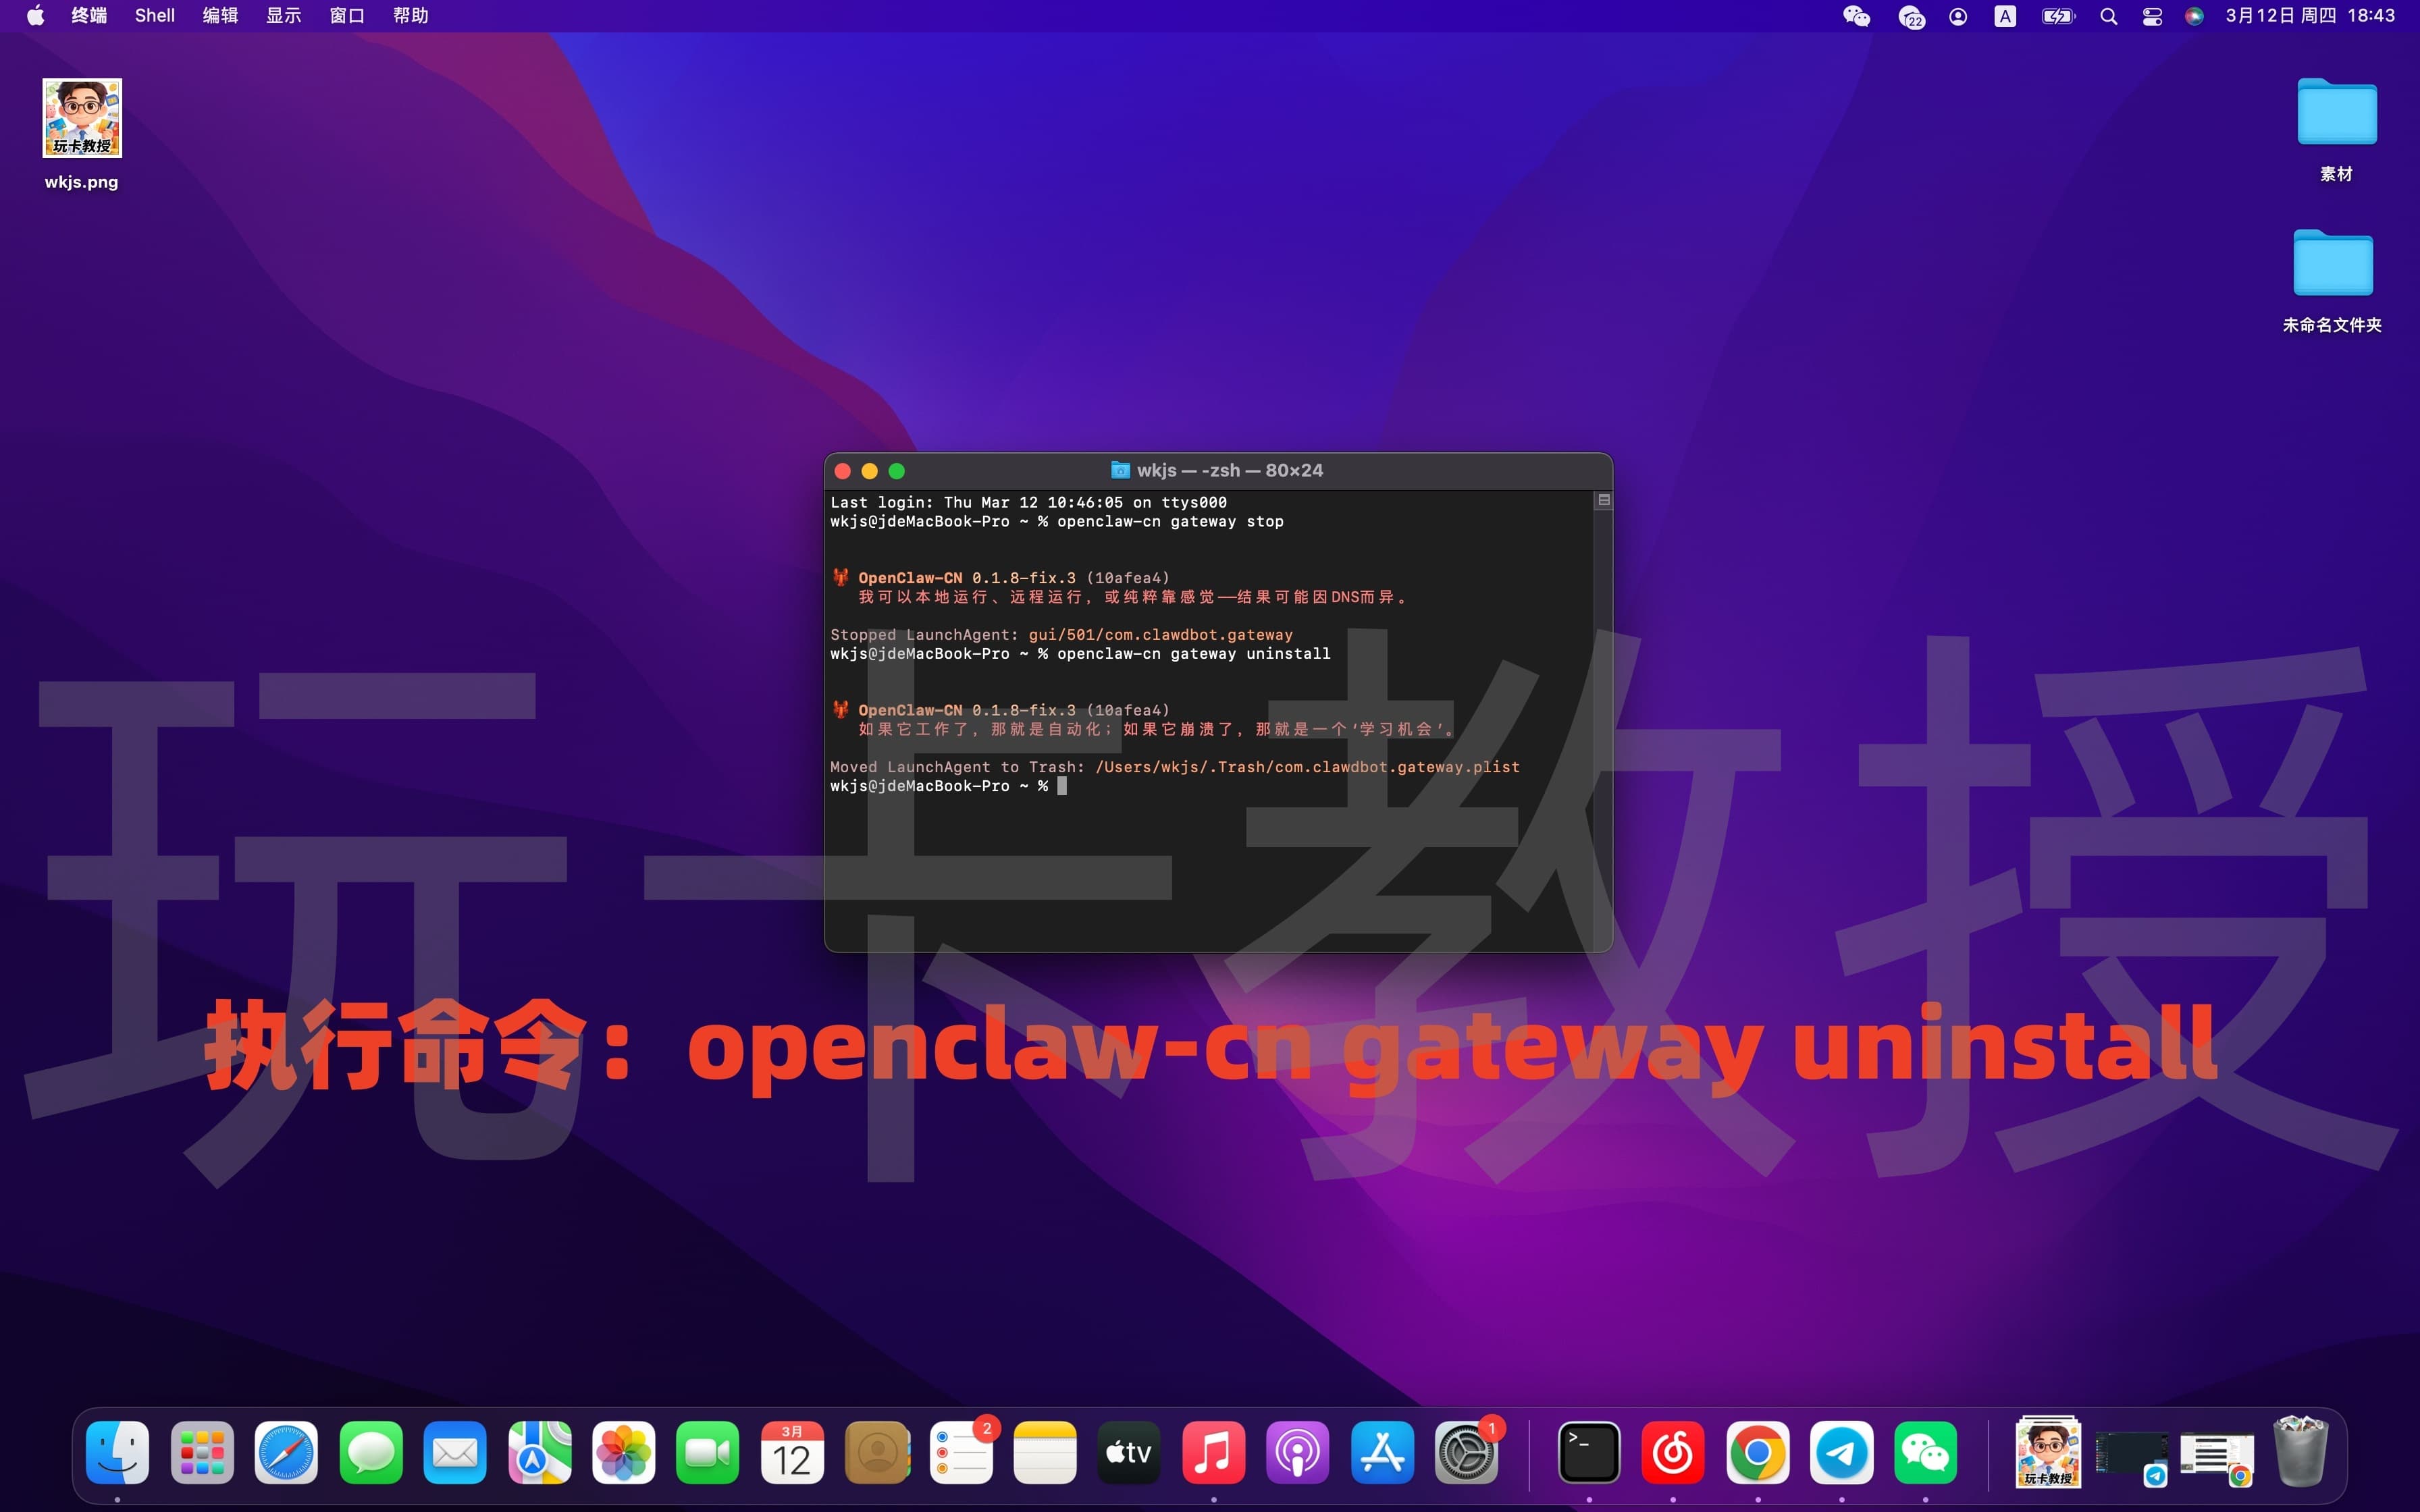Image resolution: width=2420 pixels, height=1512 pixels.
Task: Open Spotlight search in the menu bar
Action: pos(2108,16)
